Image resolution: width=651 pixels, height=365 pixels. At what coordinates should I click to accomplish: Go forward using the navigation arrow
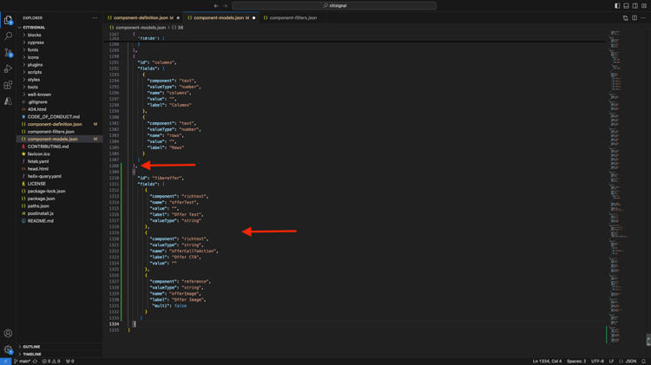226,6
